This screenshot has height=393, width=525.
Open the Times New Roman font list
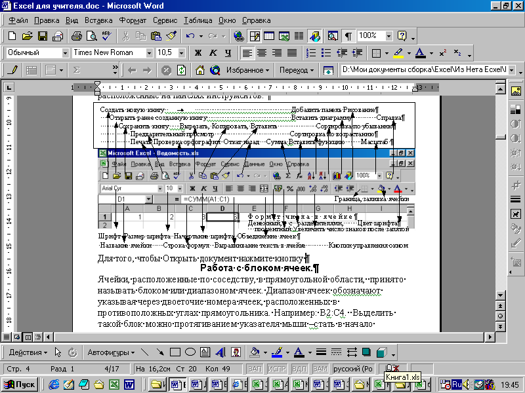149,53
